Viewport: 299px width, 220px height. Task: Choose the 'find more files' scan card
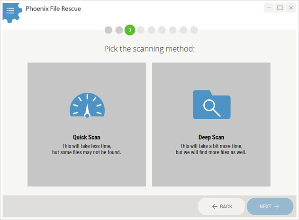[x=211, y=124]
